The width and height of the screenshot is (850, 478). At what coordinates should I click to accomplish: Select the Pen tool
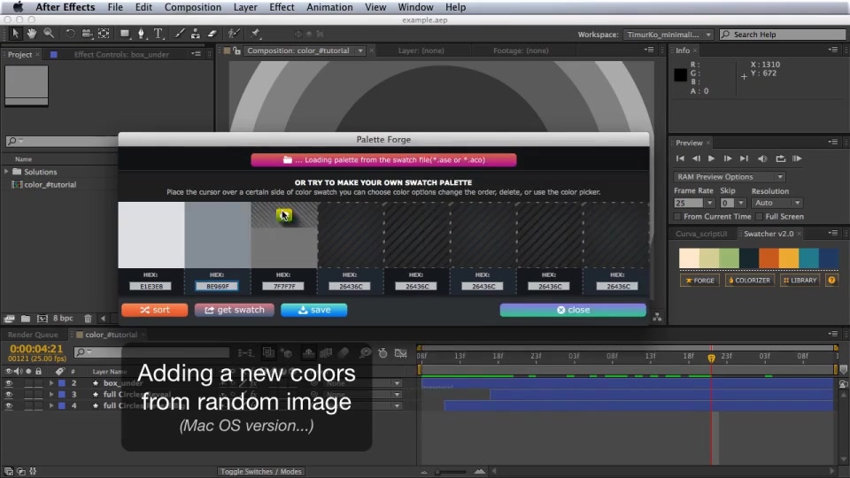[x=142, y=34]
